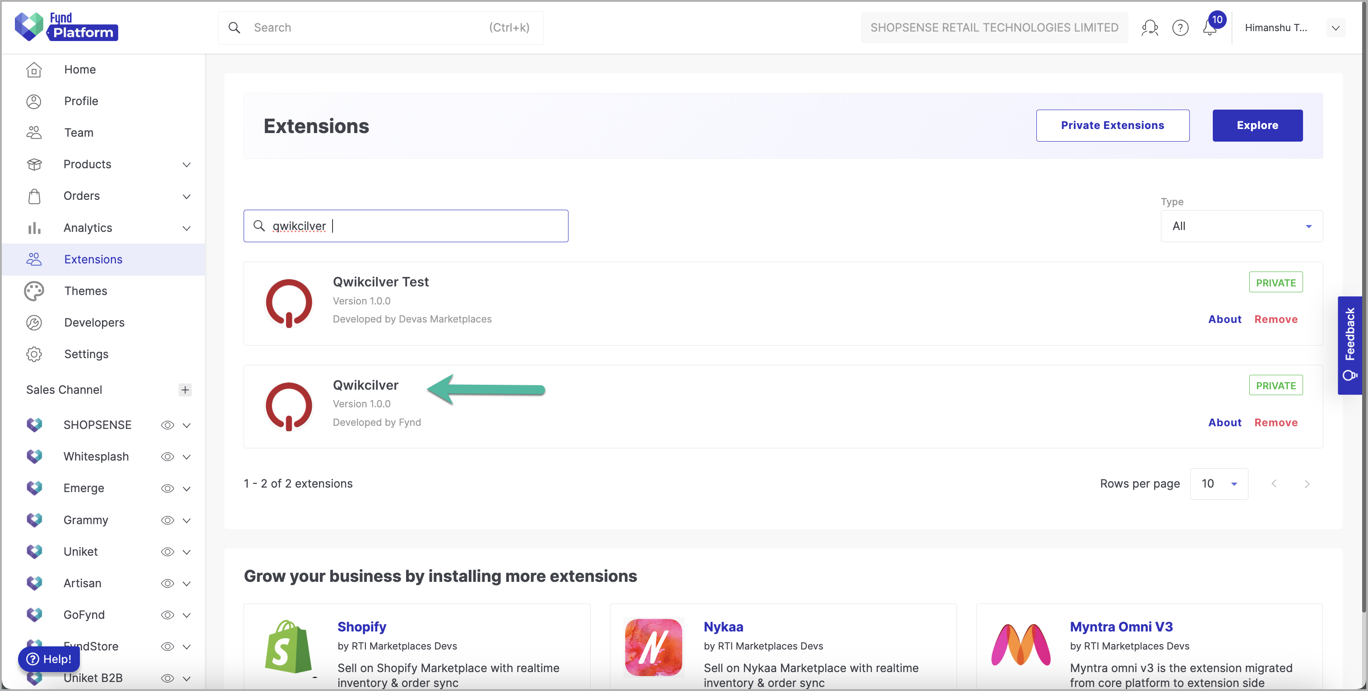Click the Explore button
Viewport: 1368px width, 691px height.
(1257, 125)
